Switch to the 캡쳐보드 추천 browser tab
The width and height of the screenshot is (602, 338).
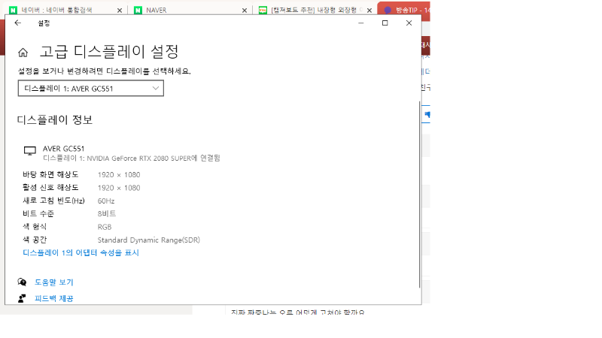pos(313,10)
